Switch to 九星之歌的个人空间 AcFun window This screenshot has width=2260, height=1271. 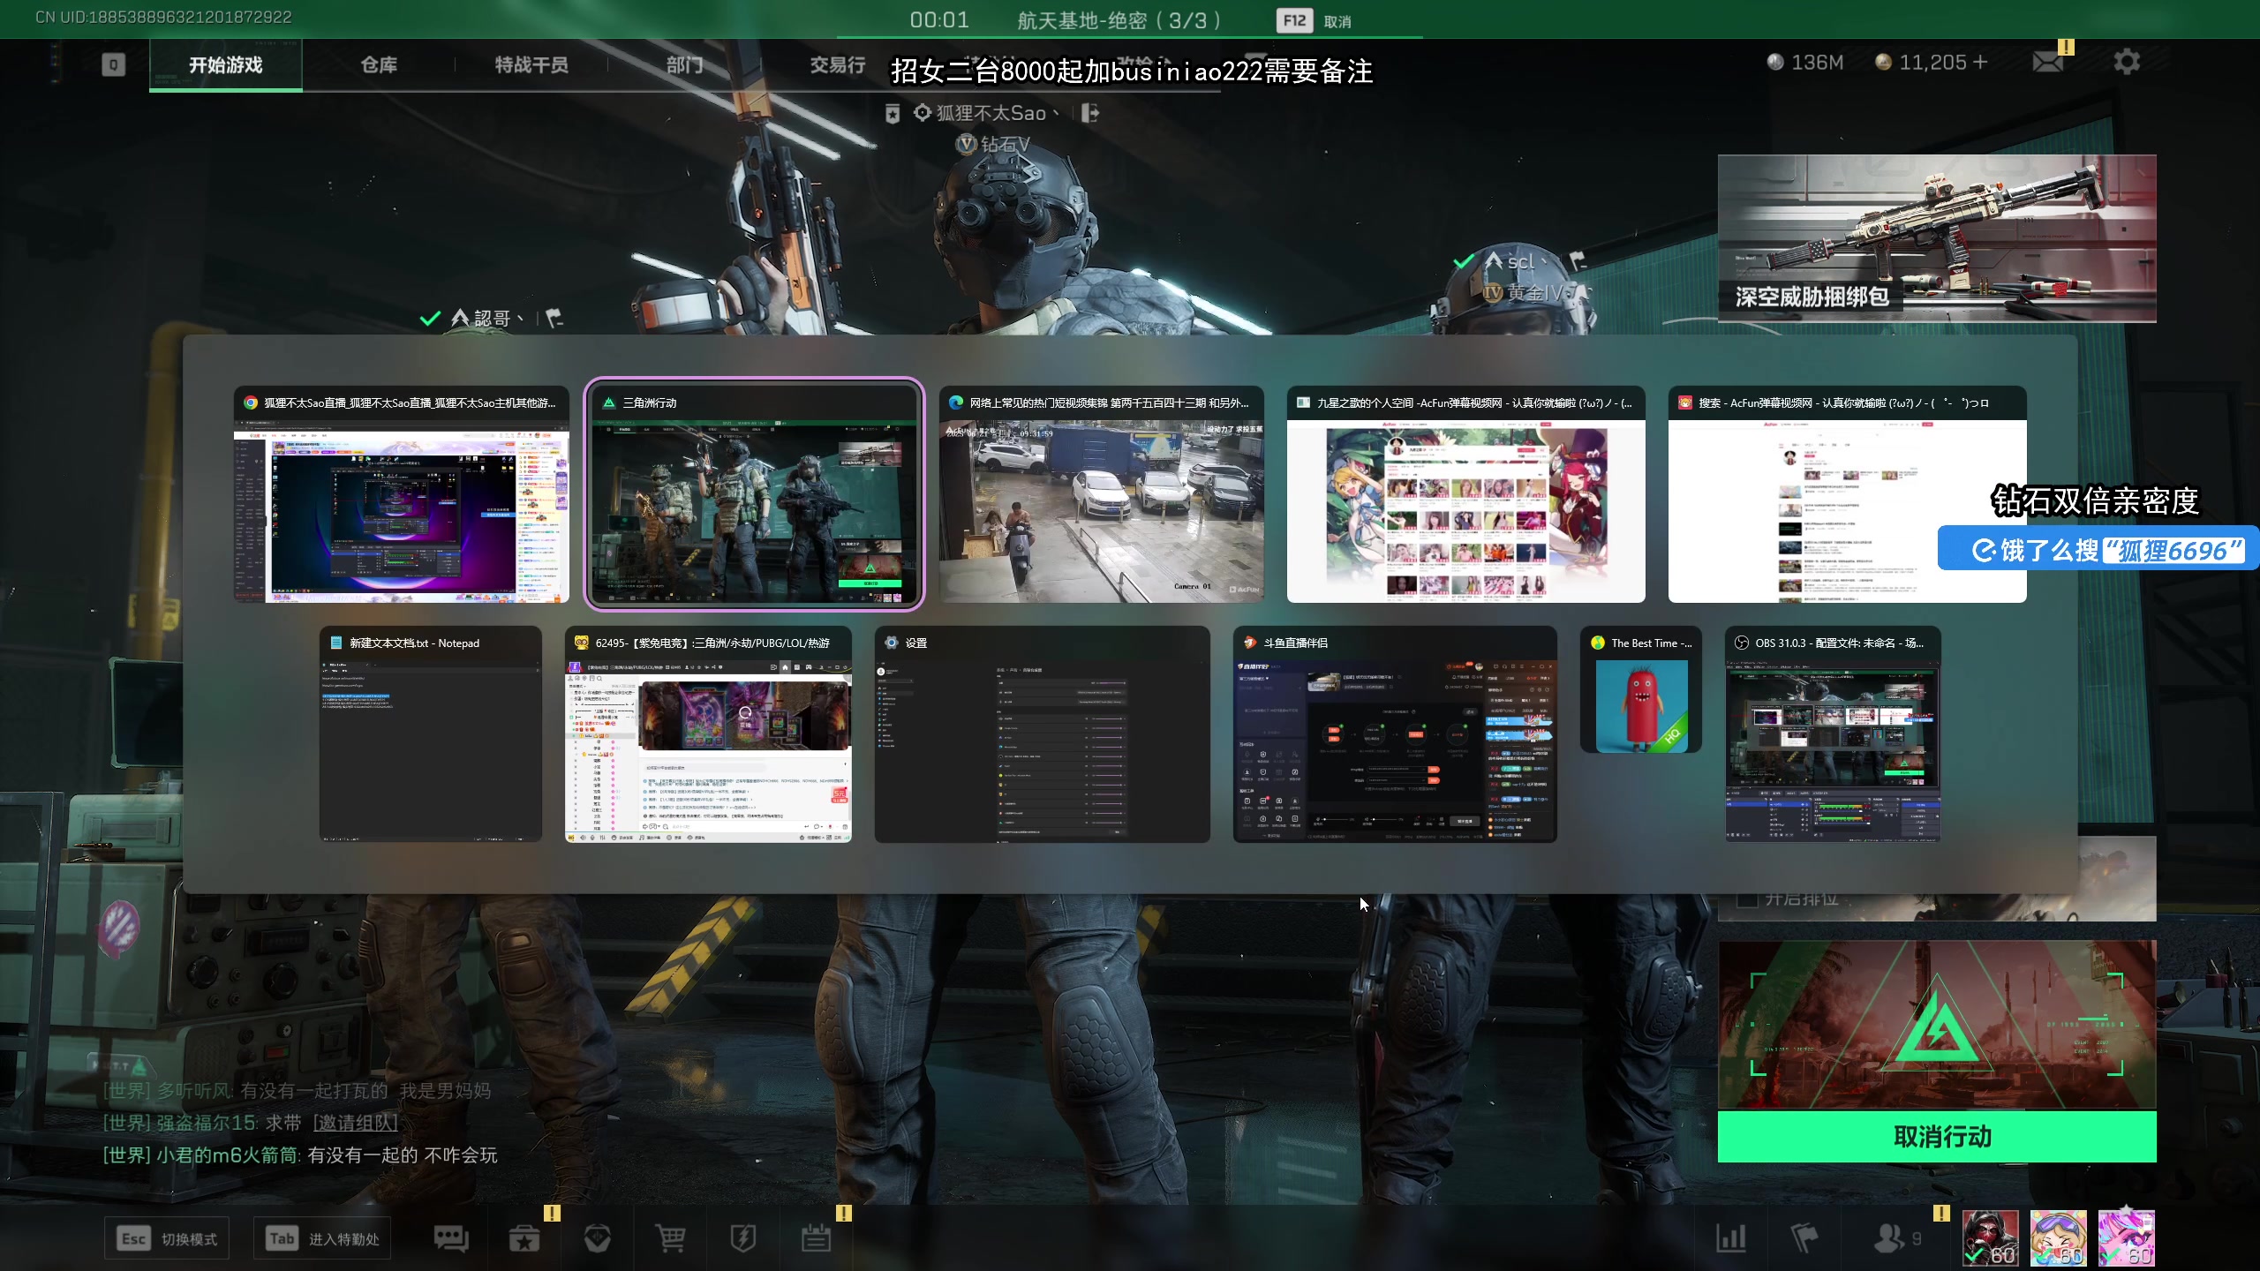(x=1466, y=494)
